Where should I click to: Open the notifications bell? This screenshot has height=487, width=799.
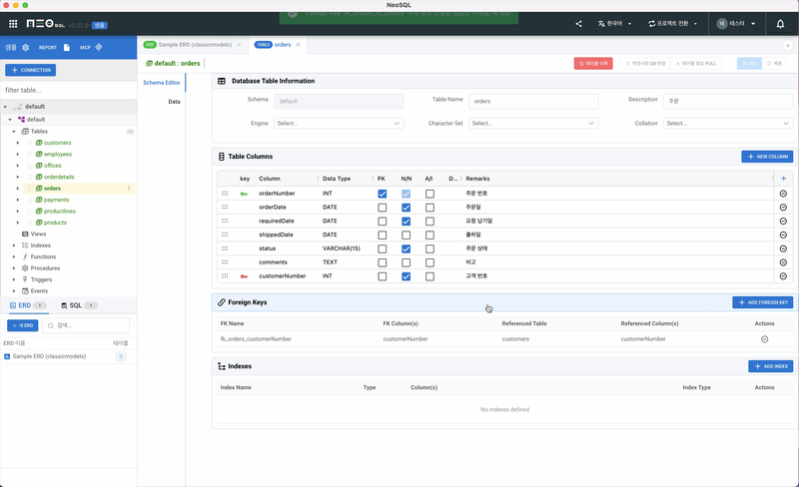click(x=780, y=23)
